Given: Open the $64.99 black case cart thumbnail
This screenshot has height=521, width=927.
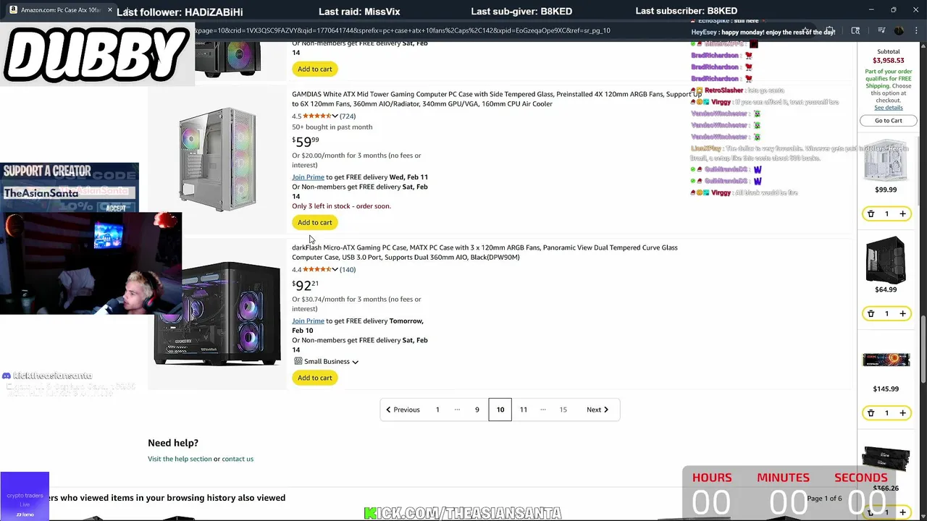Looking at the screenshot, I should tap(886, 260).
